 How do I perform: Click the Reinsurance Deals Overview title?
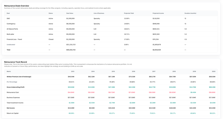tap(17, 6)
